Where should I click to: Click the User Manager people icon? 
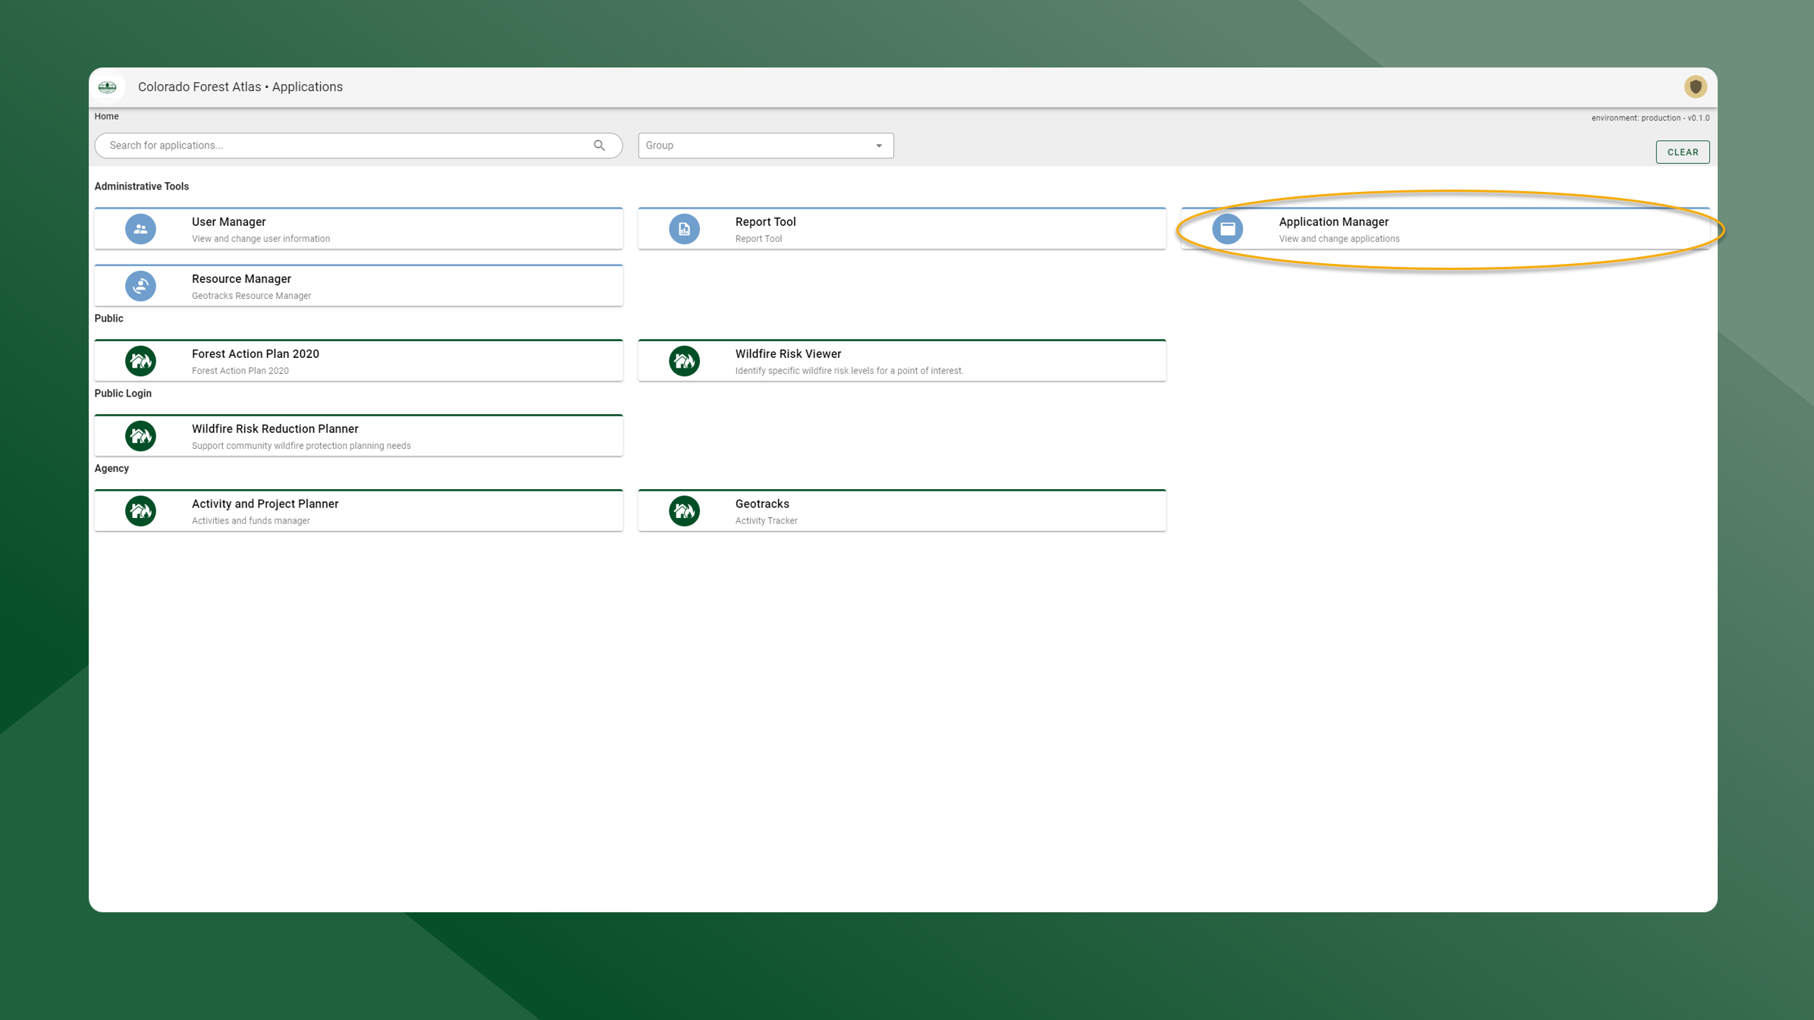(140, 229)
